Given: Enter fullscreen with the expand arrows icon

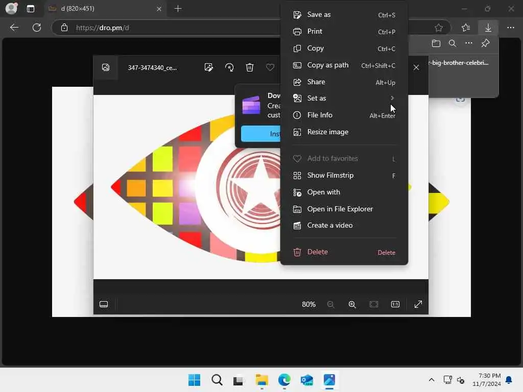Looking at the screenshot, I should (418, 304).
